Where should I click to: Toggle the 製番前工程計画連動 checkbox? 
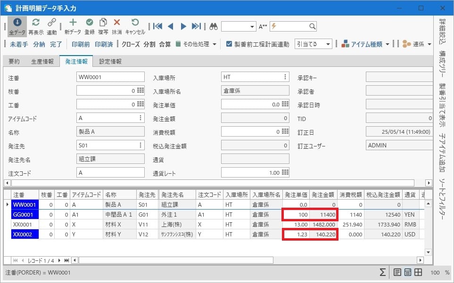(229, 44)
